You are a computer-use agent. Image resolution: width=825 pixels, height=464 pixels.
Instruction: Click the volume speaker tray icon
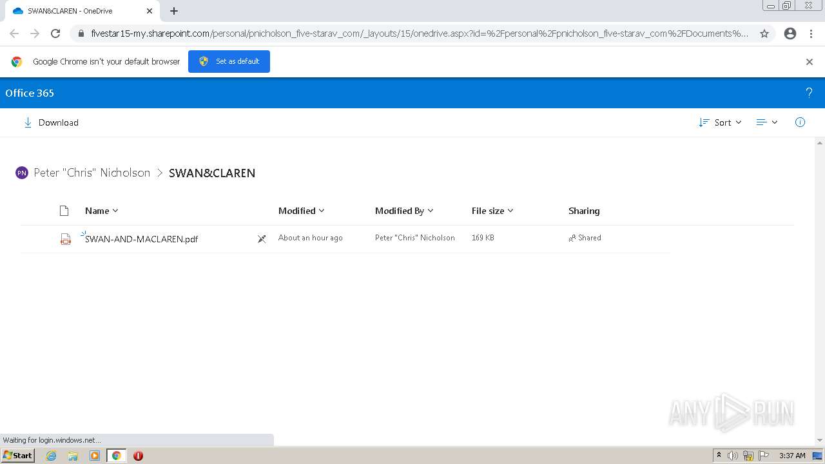[733, 456]
